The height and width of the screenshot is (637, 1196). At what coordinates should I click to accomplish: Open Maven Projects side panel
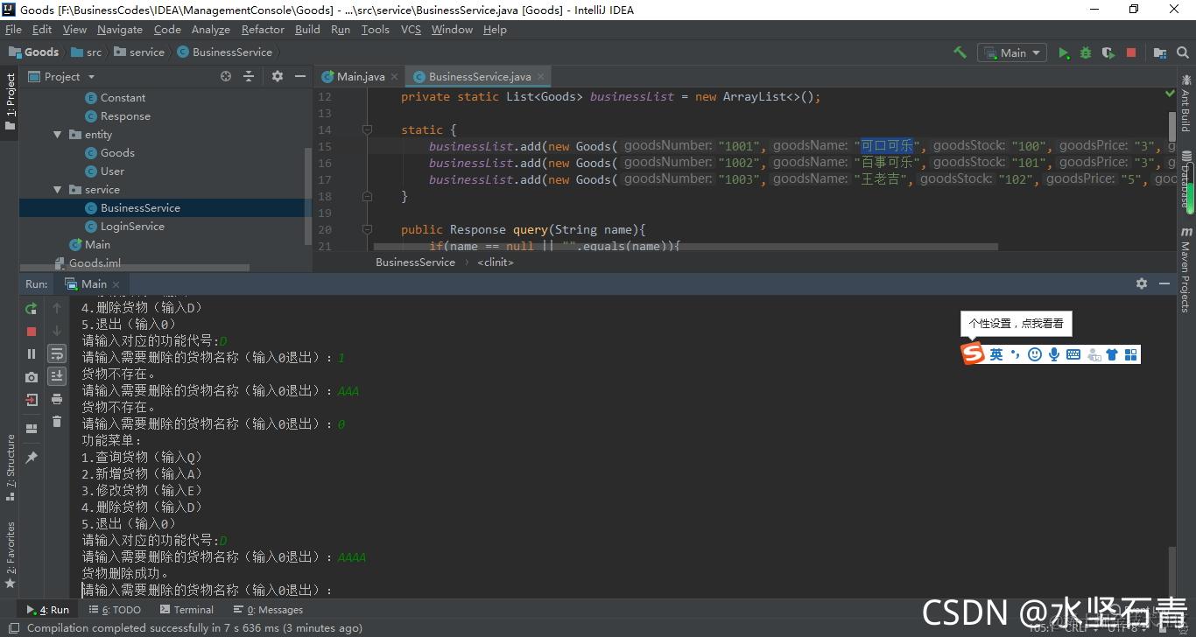(x=1186, y=269)
